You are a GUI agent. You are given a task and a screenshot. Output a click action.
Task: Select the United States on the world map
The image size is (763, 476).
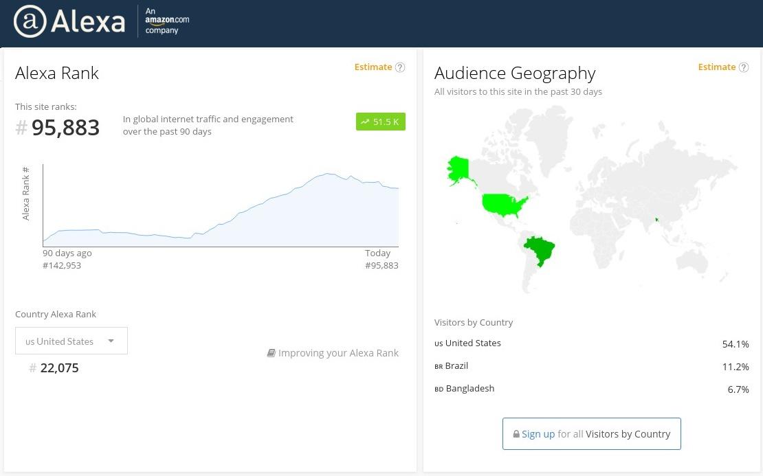(x=505, y=201)
